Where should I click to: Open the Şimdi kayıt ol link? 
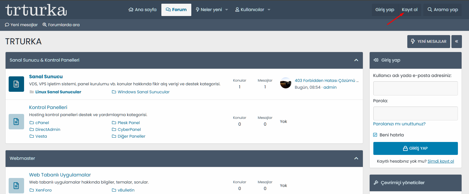click(441, 161)
